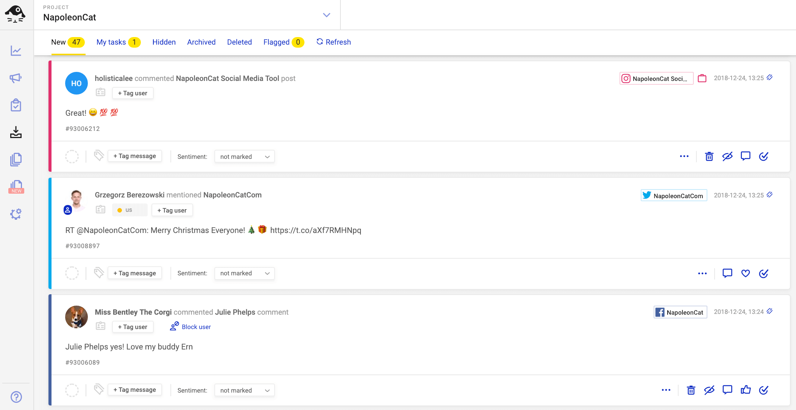Click Block user link for Miss Bentley
The width and height of the screenshot is (796, 410).
(x=190, y=326)
